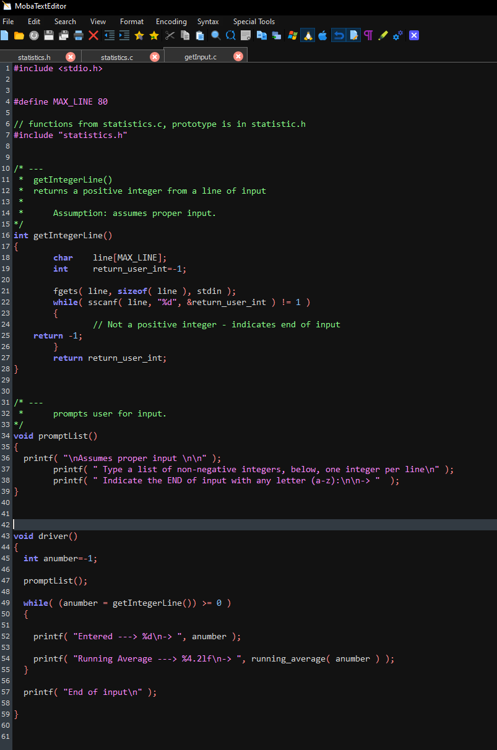Viewport: 497px width, 750px height.
Task: Open the Edit menu
Action: click(x=34, y=22)
